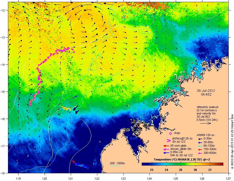Click the red glider arrow near 121, -17.6
The height and width of the screenshot is (181, 234).
point(74,162)
